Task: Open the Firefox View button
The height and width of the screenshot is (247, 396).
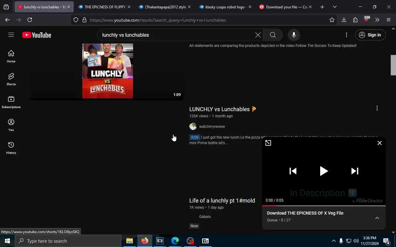Action: point(6,7)
